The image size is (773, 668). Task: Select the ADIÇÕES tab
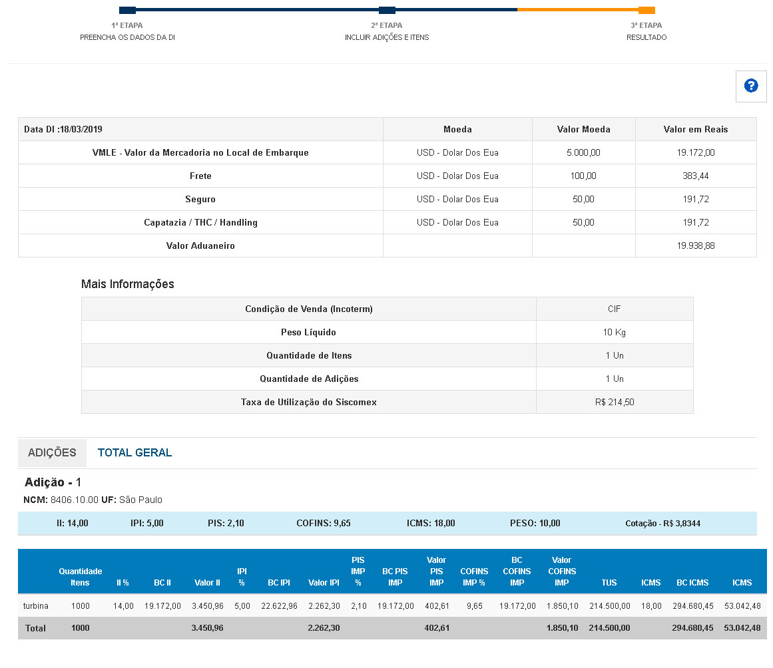[x=52, y=452]
